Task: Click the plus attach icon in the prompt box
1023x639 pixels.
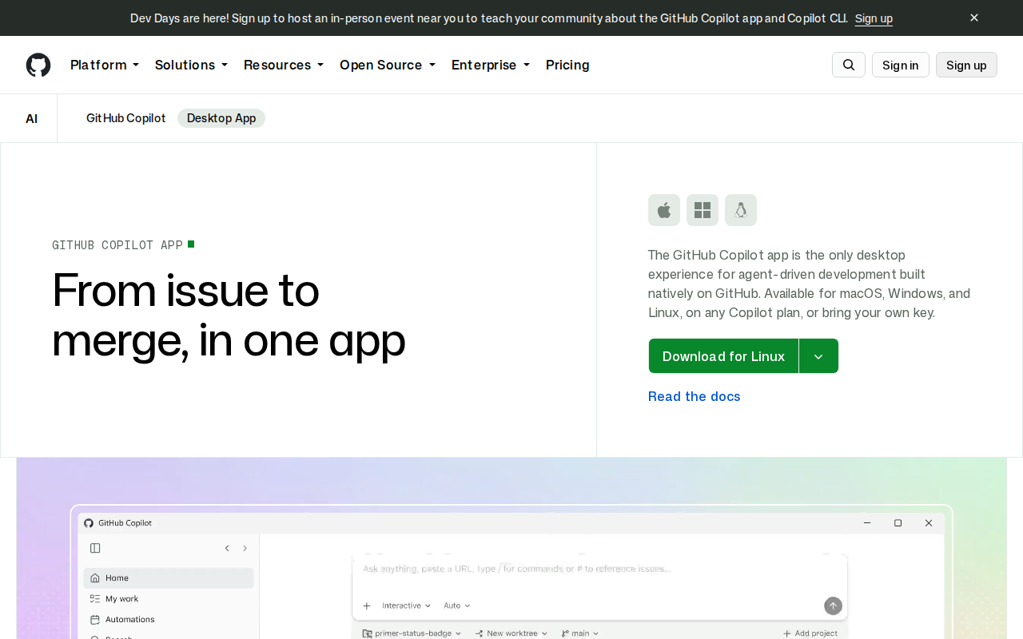Action: pos(367,605)
